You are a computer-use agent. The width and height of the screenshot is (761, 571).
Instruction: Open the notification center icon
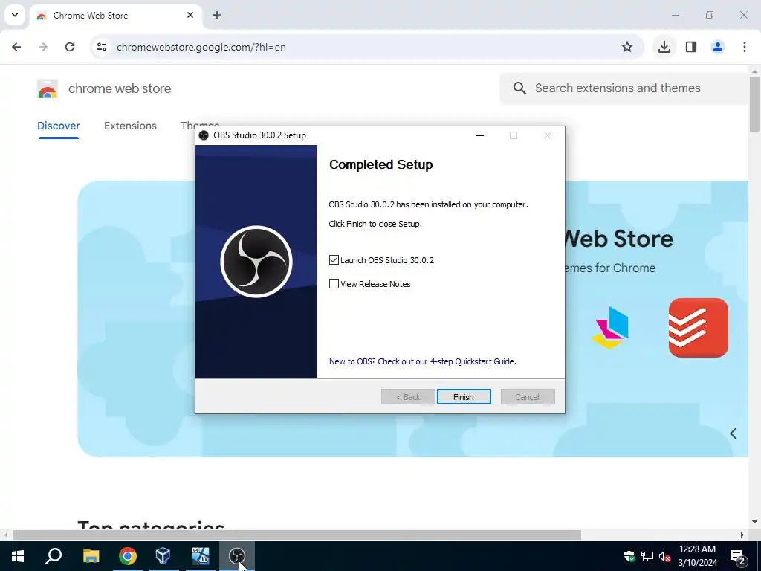pos(738,556)
